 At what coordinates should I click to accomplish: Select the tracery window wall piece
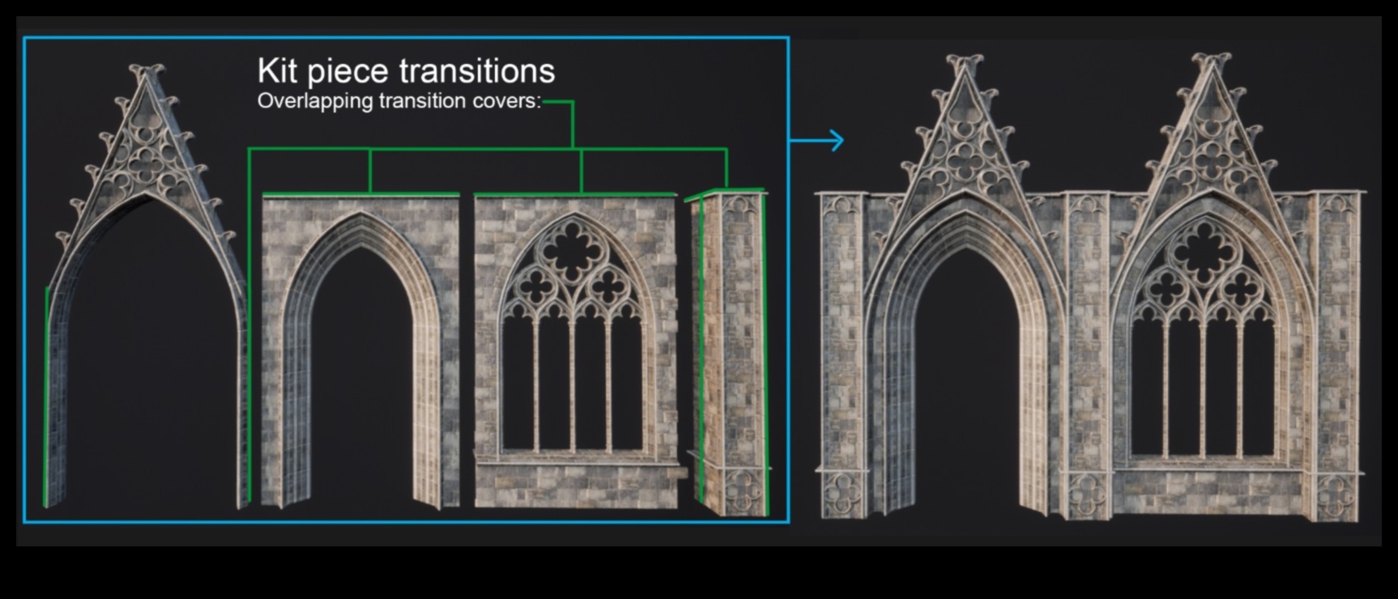click(574, 348)
